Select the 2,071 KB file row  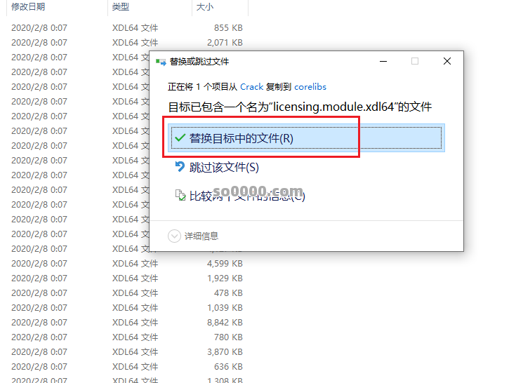pos(126,43)
